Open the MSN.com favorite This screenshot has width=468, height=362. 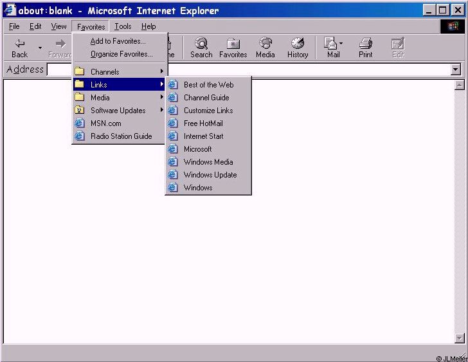[x=120, y=123]
